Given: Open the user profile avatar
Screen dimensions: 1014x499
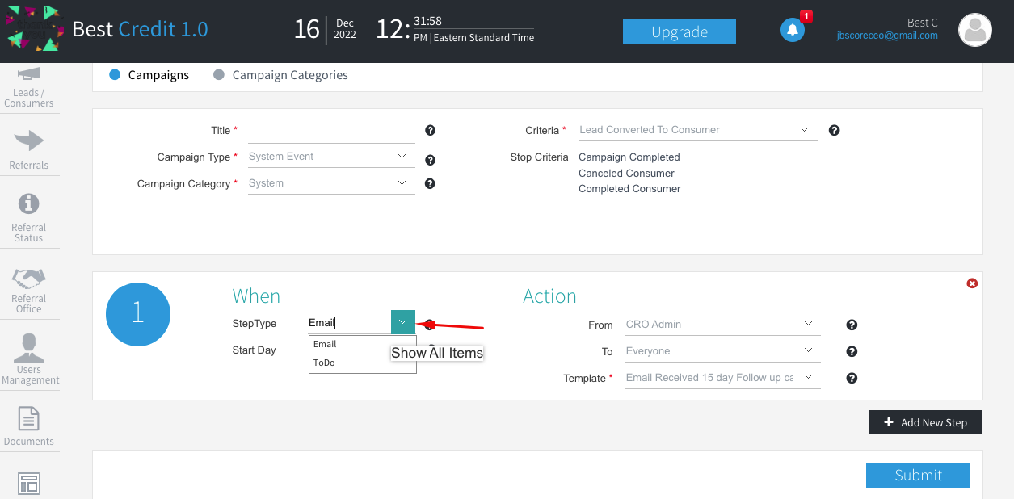Looking at the screenshot, I should 974,30.
